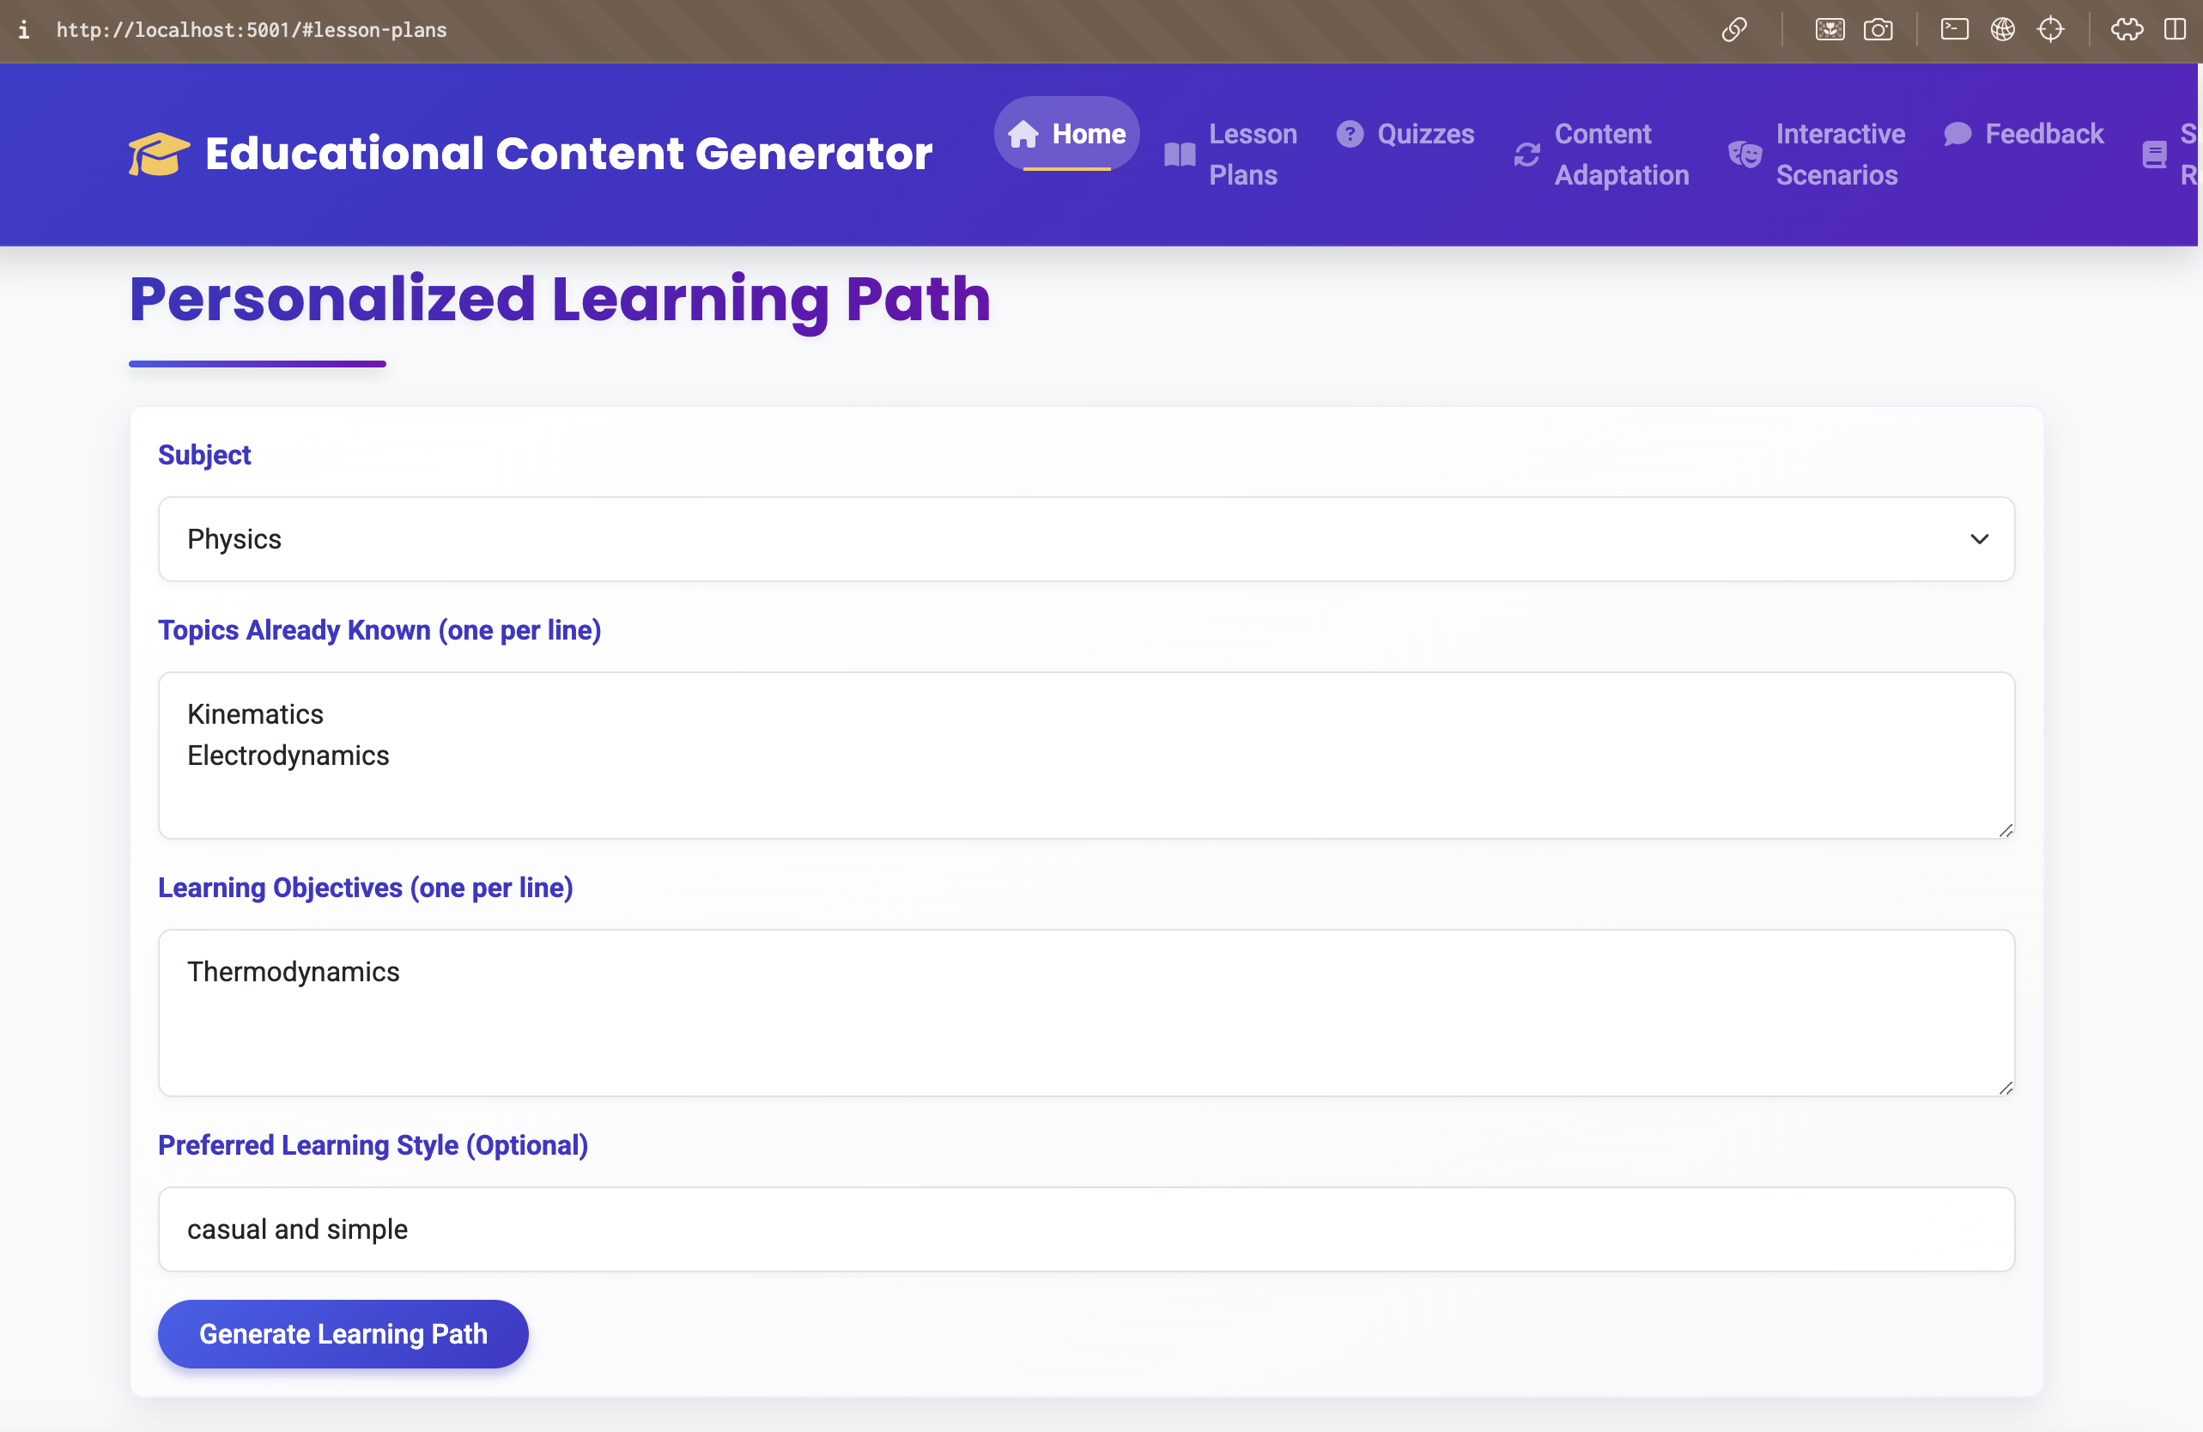Click the image capture flower icon
Screen dimensions: 2203x1432
[1829, 30]
